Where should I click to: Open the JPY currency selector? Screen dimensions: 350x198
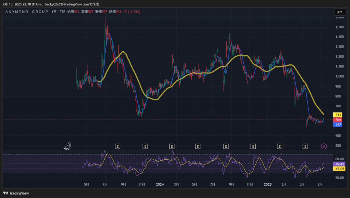pyautogui.click(x=339, y=12)
